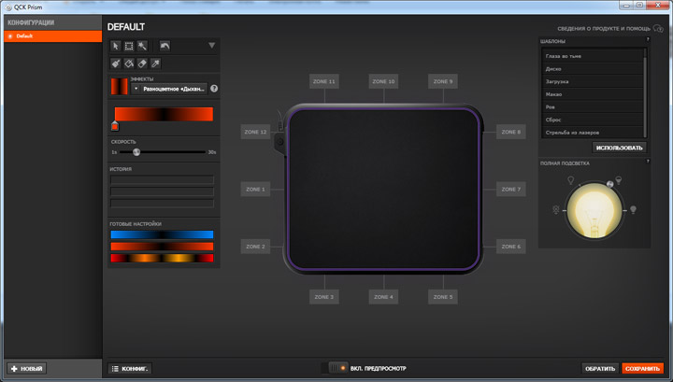Set brightness to outlined bulb top-left icon
673x382 pixels.
point(571,180)
